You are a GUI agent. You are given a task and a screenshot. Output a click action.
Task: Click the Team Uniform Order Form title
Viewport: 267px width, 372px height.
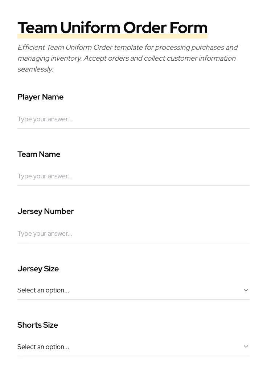(112, 28)
